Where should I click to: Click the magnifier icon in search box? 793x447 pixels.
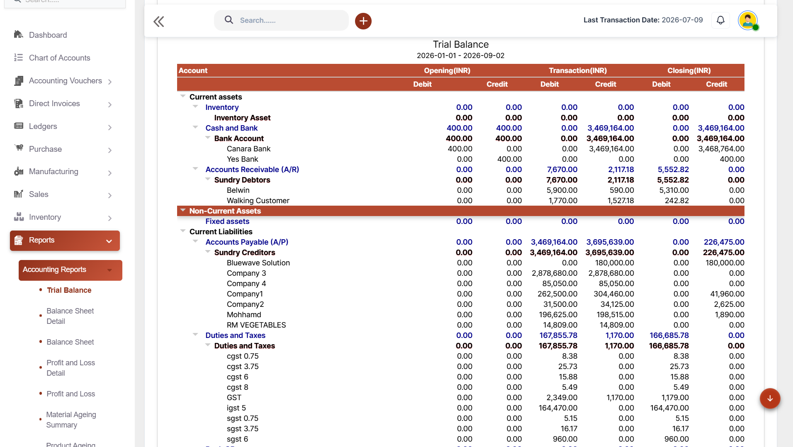pyautogui.click(x=229, y=20)
